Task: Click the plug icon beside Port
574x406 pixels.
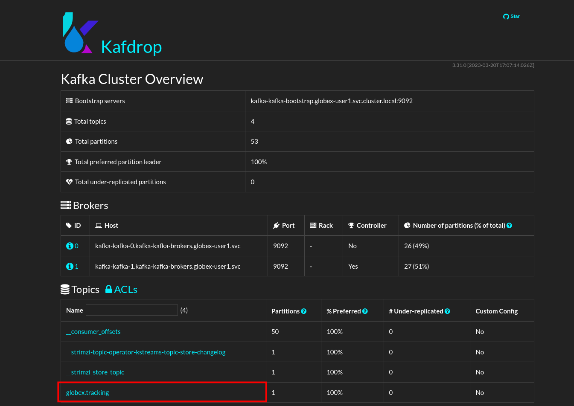Action: (x=276, y=226)
